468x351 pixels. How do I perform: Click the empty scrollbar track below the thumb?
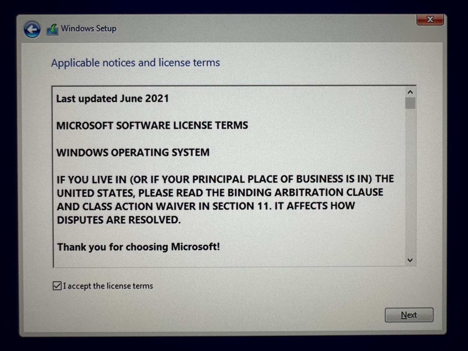pos(410,182)
